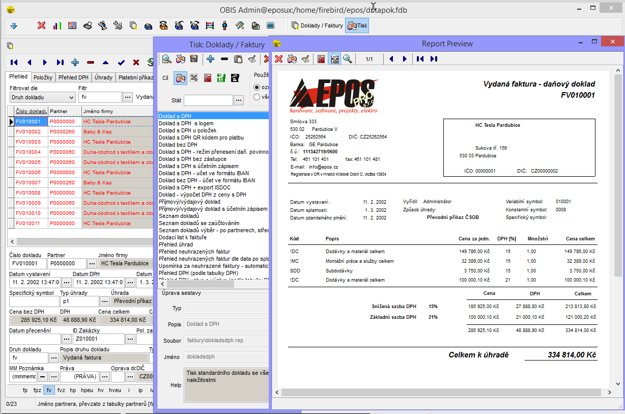Go to next page in Report Preview
This screenshot has height=414, width=625.
[x=405, y=59]
